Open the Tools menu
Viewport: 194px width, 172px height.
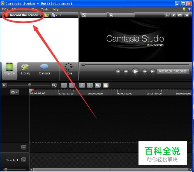click(x=45, y=9)
